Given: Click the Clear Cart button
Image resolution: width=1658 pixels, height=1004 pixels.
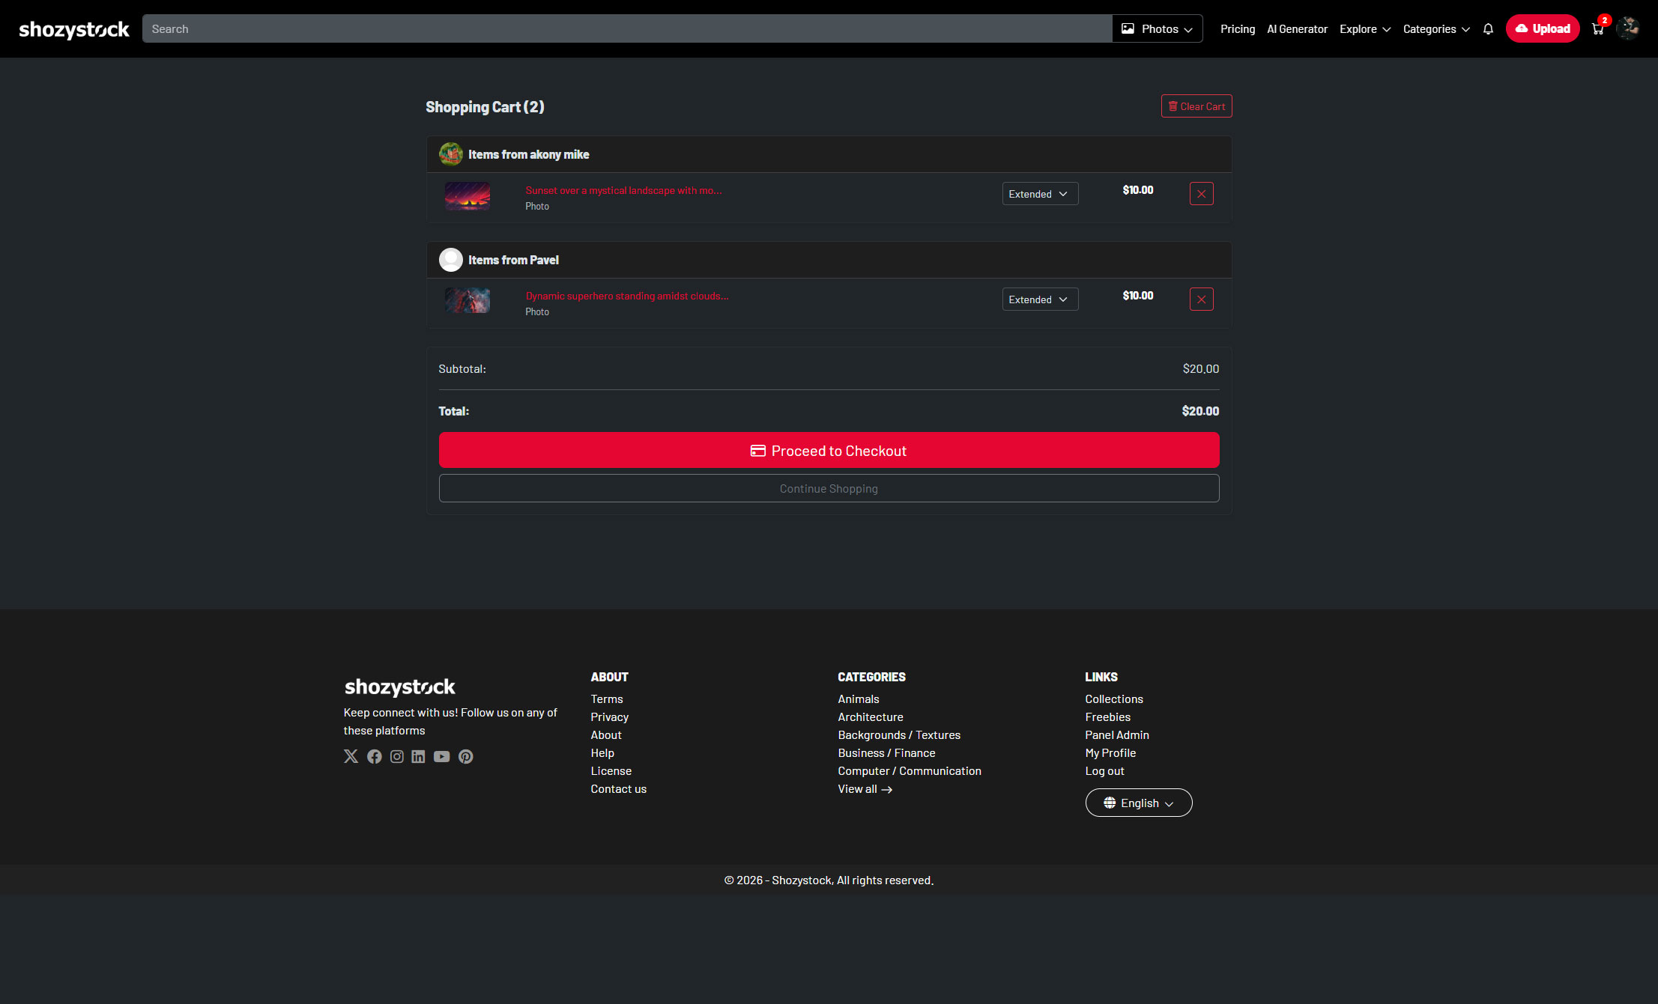Looking at the screenshot, I should click(x=1196, y=106).
